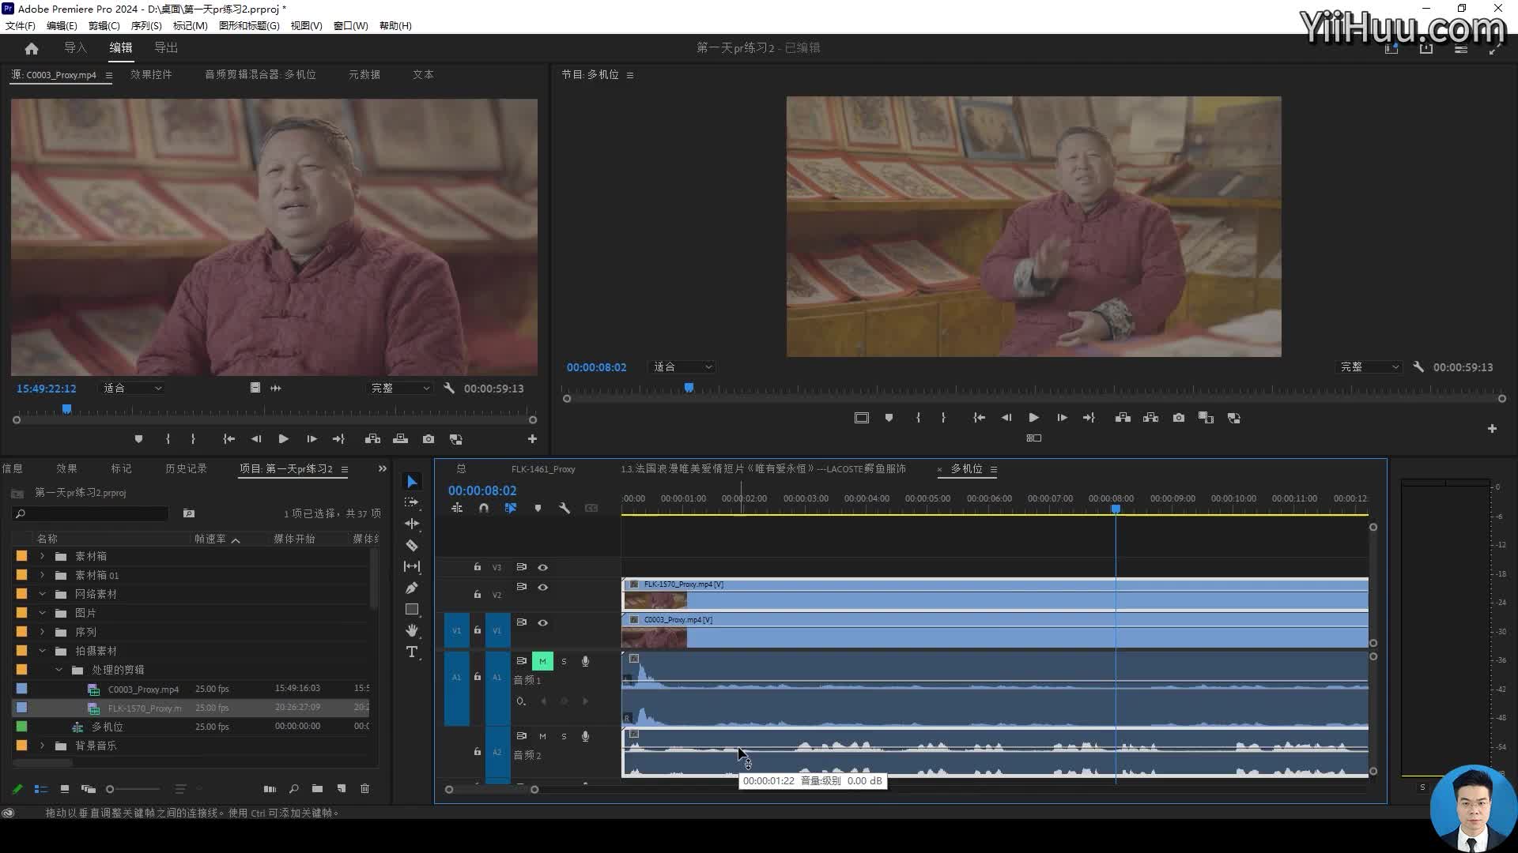Switch to 导出 workspace
The height and width of the screenshot is (853, 1518).
166,48
